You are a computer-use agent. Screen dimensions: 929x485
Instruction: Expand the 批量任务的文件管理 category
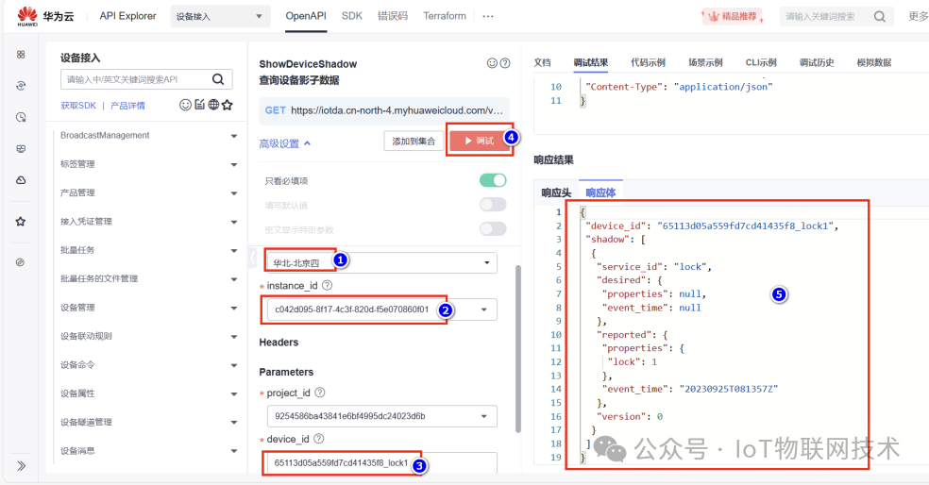click(147, 279)
